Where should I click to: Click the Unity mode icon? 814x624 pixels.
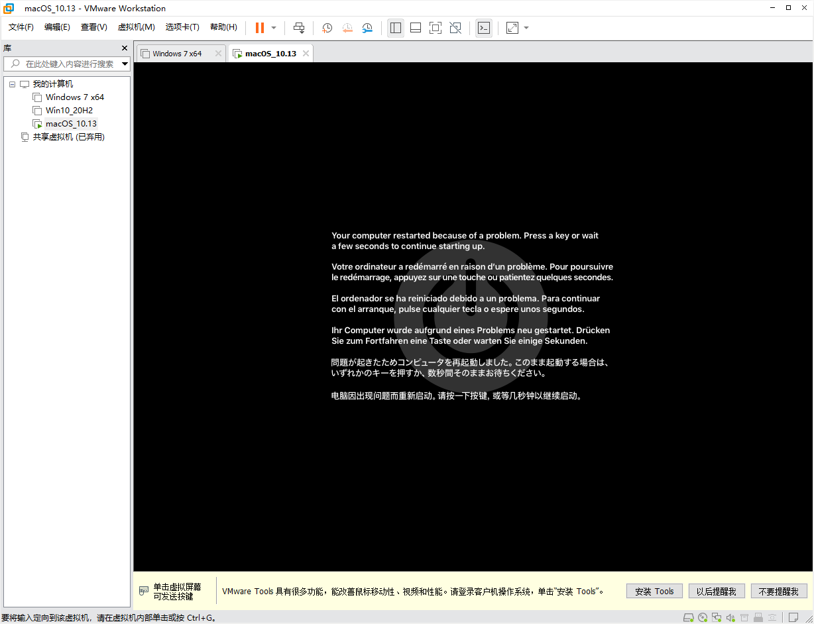point(455,28)
